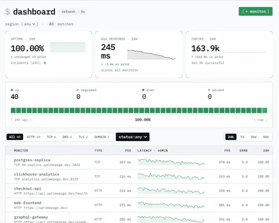The image size is (279, 223).
Task: Click the uptime 24h bar chart
Action: pos(67,48)
